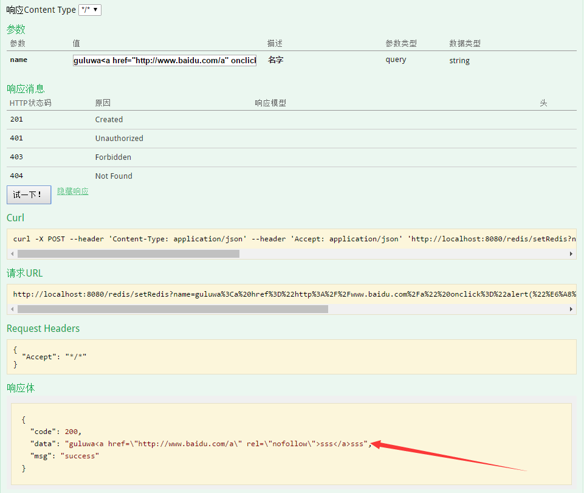Click left arrow of request URL scrollbar
The height and width of the screenshot is (493, 584).
coord(12,309)
